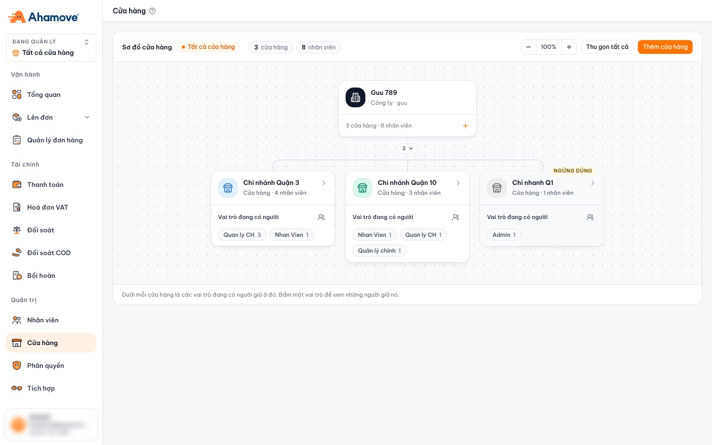The image size is (712, 445).
Task: Click Quản lý chính 1 role chip
Action: tap(379, 251)
